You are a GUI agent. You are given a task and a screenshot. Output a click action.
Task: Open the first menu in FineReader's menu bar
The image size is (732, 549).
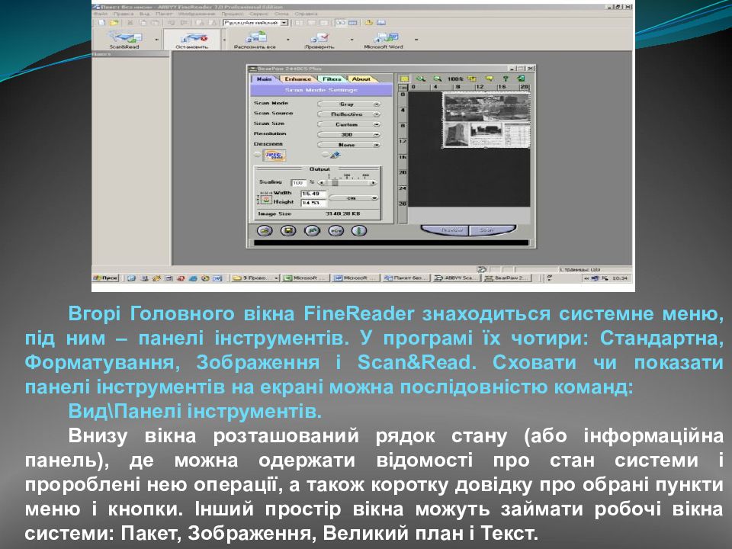click(101, 14)
